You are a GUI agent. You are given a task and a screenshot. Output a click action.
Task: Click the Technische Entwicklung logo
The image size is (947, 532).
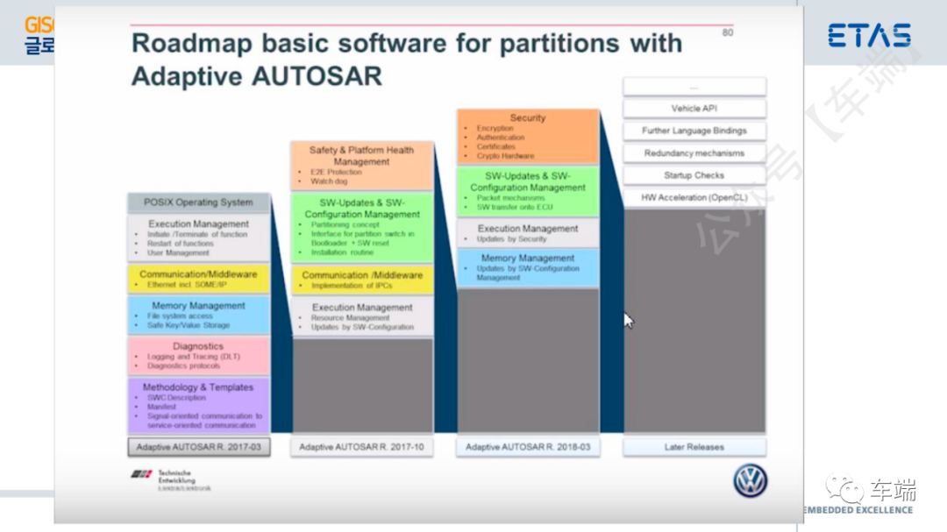[x=172, y=480]
